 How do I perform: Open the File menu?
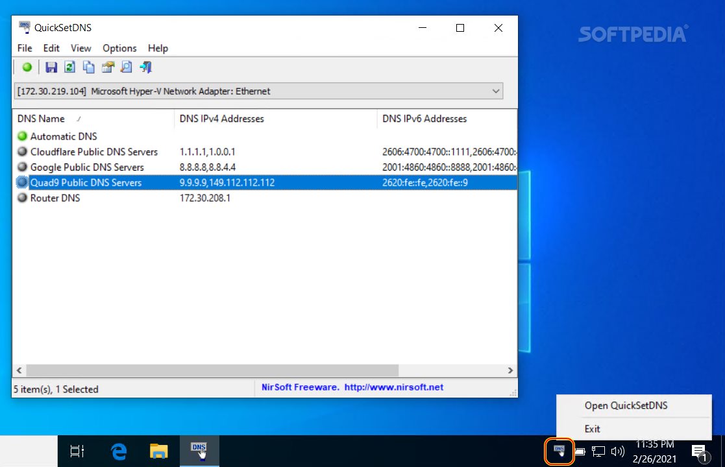25,48
